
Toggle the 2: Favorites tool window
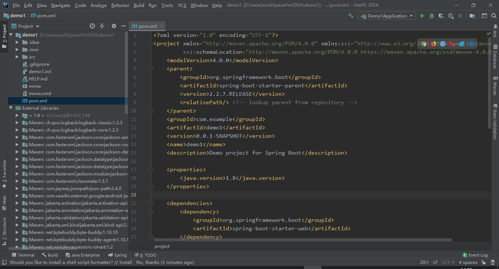(4, 174)
